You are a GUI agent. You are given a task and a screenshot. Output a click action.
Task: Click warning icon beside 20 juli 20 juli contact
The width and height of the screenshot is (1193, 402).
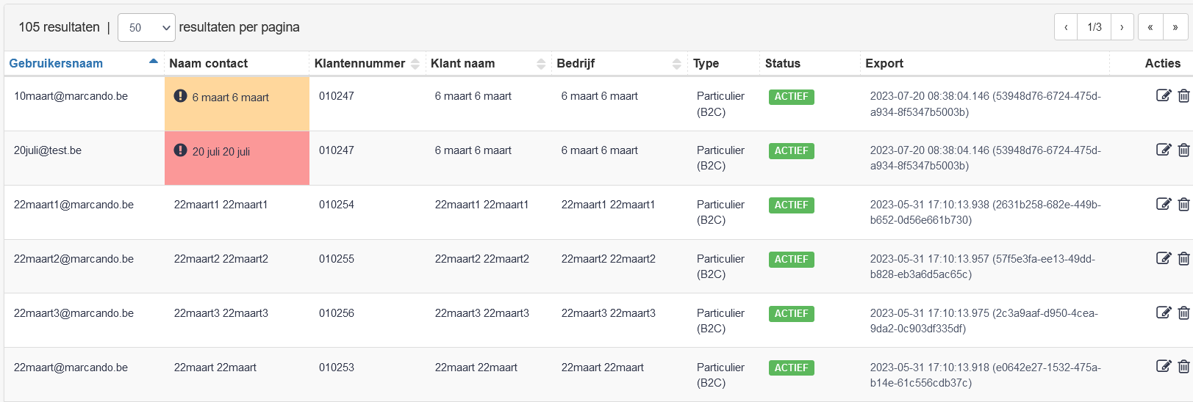pos(180,150)
